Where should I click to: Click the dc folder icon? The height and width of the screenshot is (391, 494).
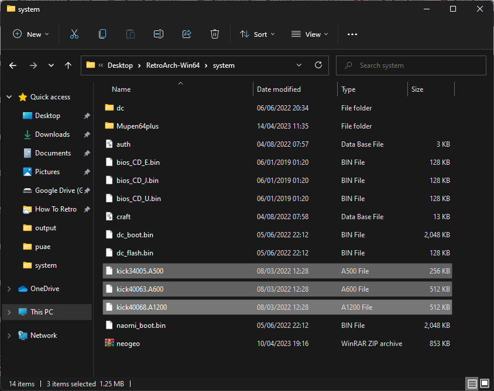click(x=109, y=108)
